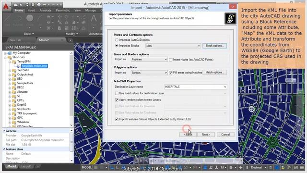The height and width of the screenshot is (173, 307).
Task: Expand the Draw panel flyout
Action: tap(29, 34)
